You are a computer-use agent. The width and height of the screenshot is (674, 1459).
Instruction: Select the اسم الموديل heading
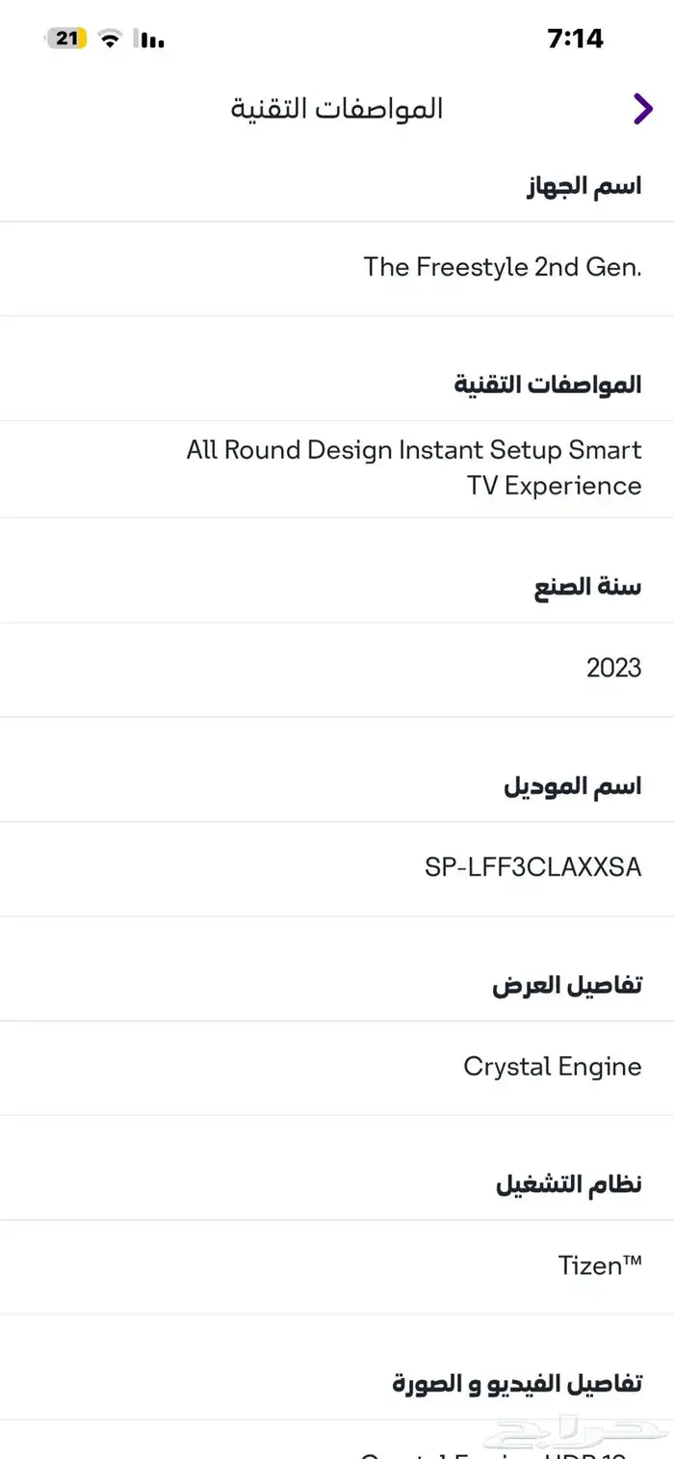click(572, 786)
